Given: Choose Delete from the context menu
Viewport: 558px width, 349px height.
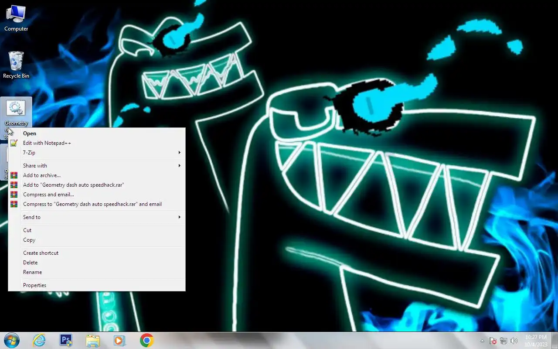Looking at the screenshot, I should [x=97, y=263].
